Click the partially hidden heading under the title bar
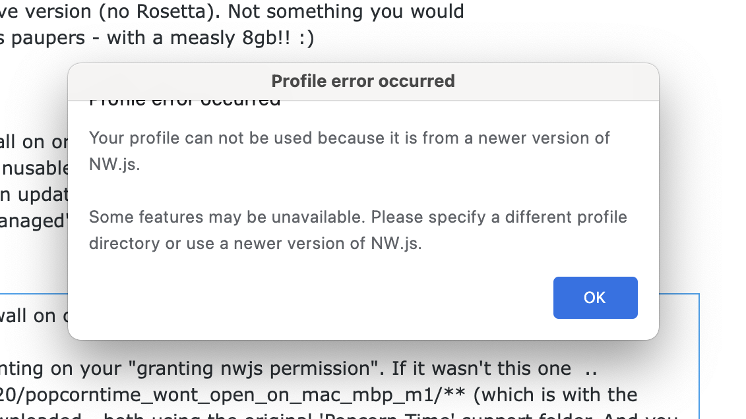746x419 pixels. (x=185, y=103)
